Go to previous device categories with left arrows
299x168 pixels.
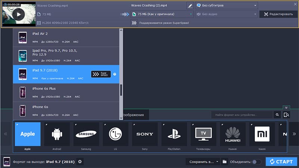click(x=6, y=134)
